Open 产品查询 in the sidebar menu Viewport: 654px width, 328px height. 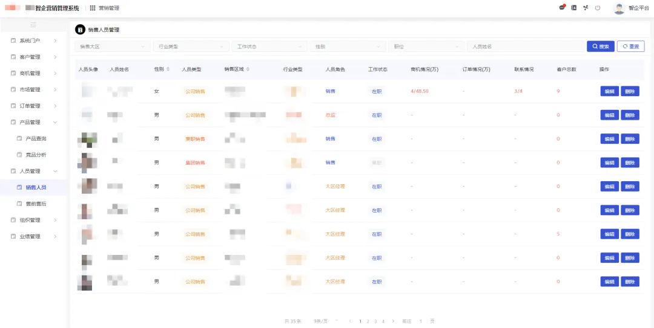36,138
